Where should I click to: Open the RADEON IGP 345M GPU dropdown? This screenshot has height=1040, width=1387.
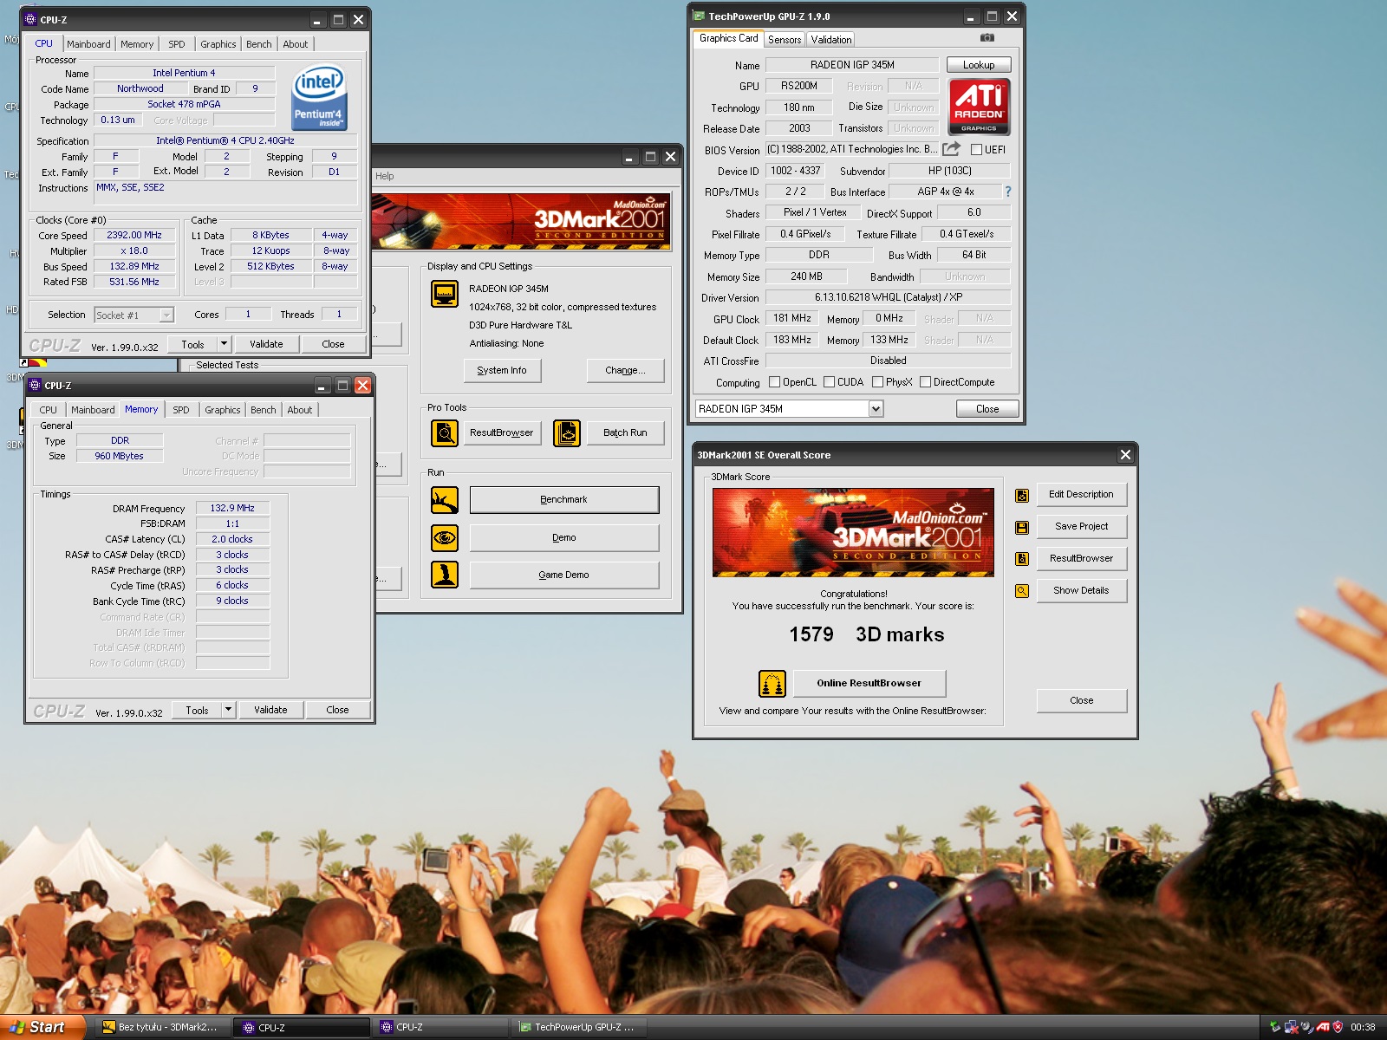876,409
